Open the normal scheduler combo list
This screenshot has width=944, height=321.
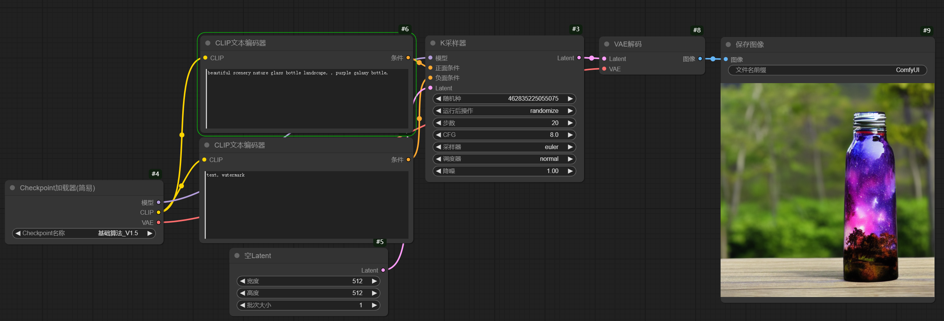pos(504,159)
